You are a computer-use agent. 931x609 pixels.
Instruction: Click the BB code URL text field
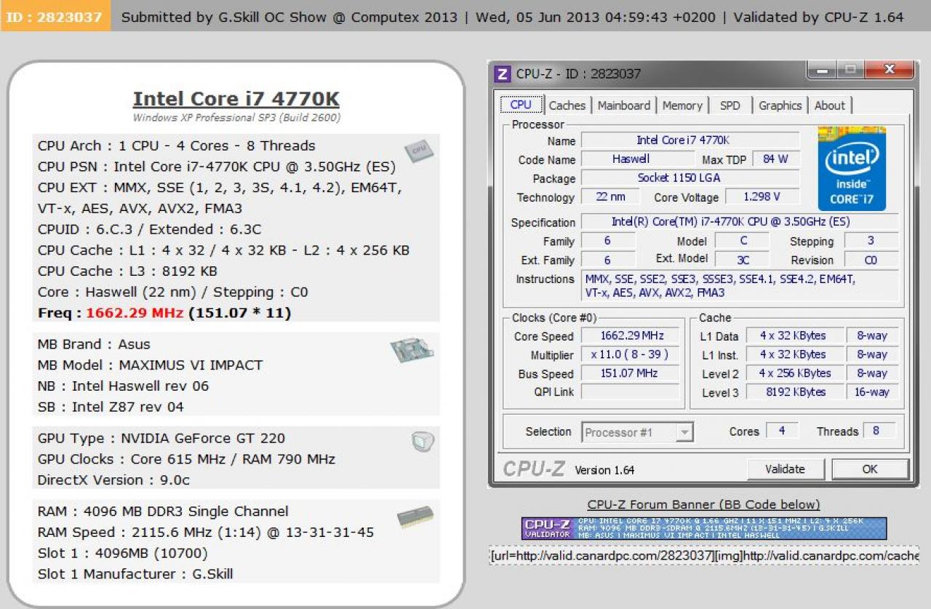(x=703, y=556)
